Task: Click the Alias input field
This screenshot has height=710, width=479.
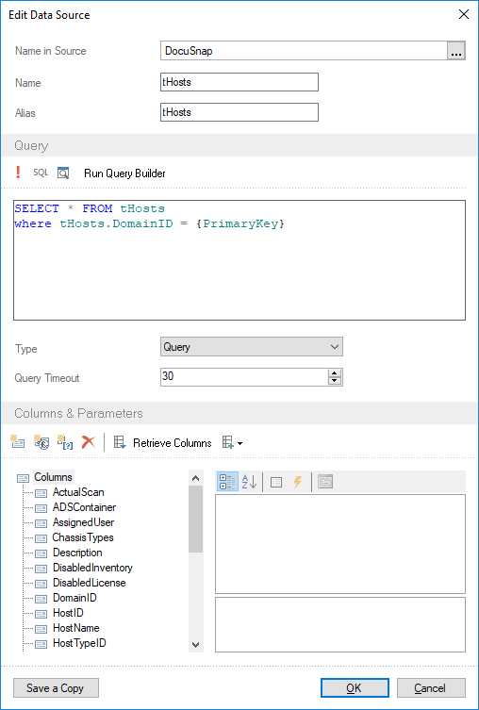Action: (239, 112)
